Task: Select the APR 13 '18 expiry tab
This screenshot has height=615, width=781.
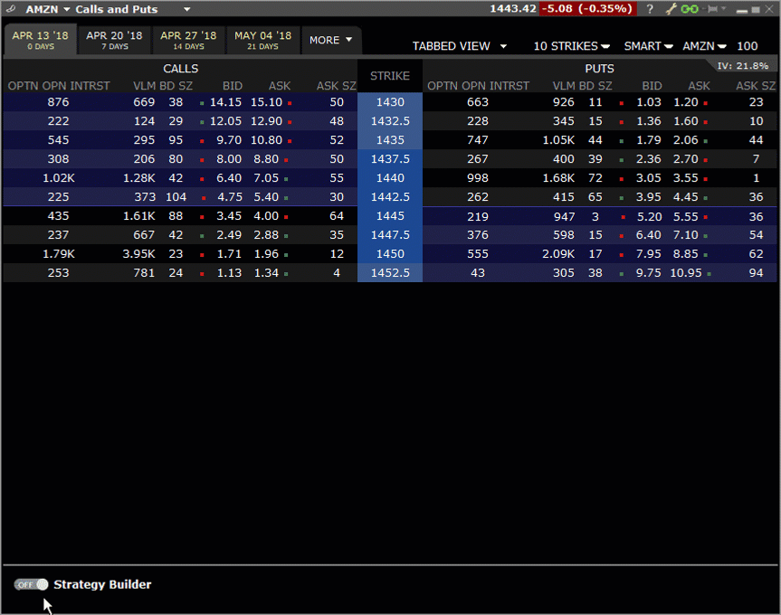Action: (41, 40)
